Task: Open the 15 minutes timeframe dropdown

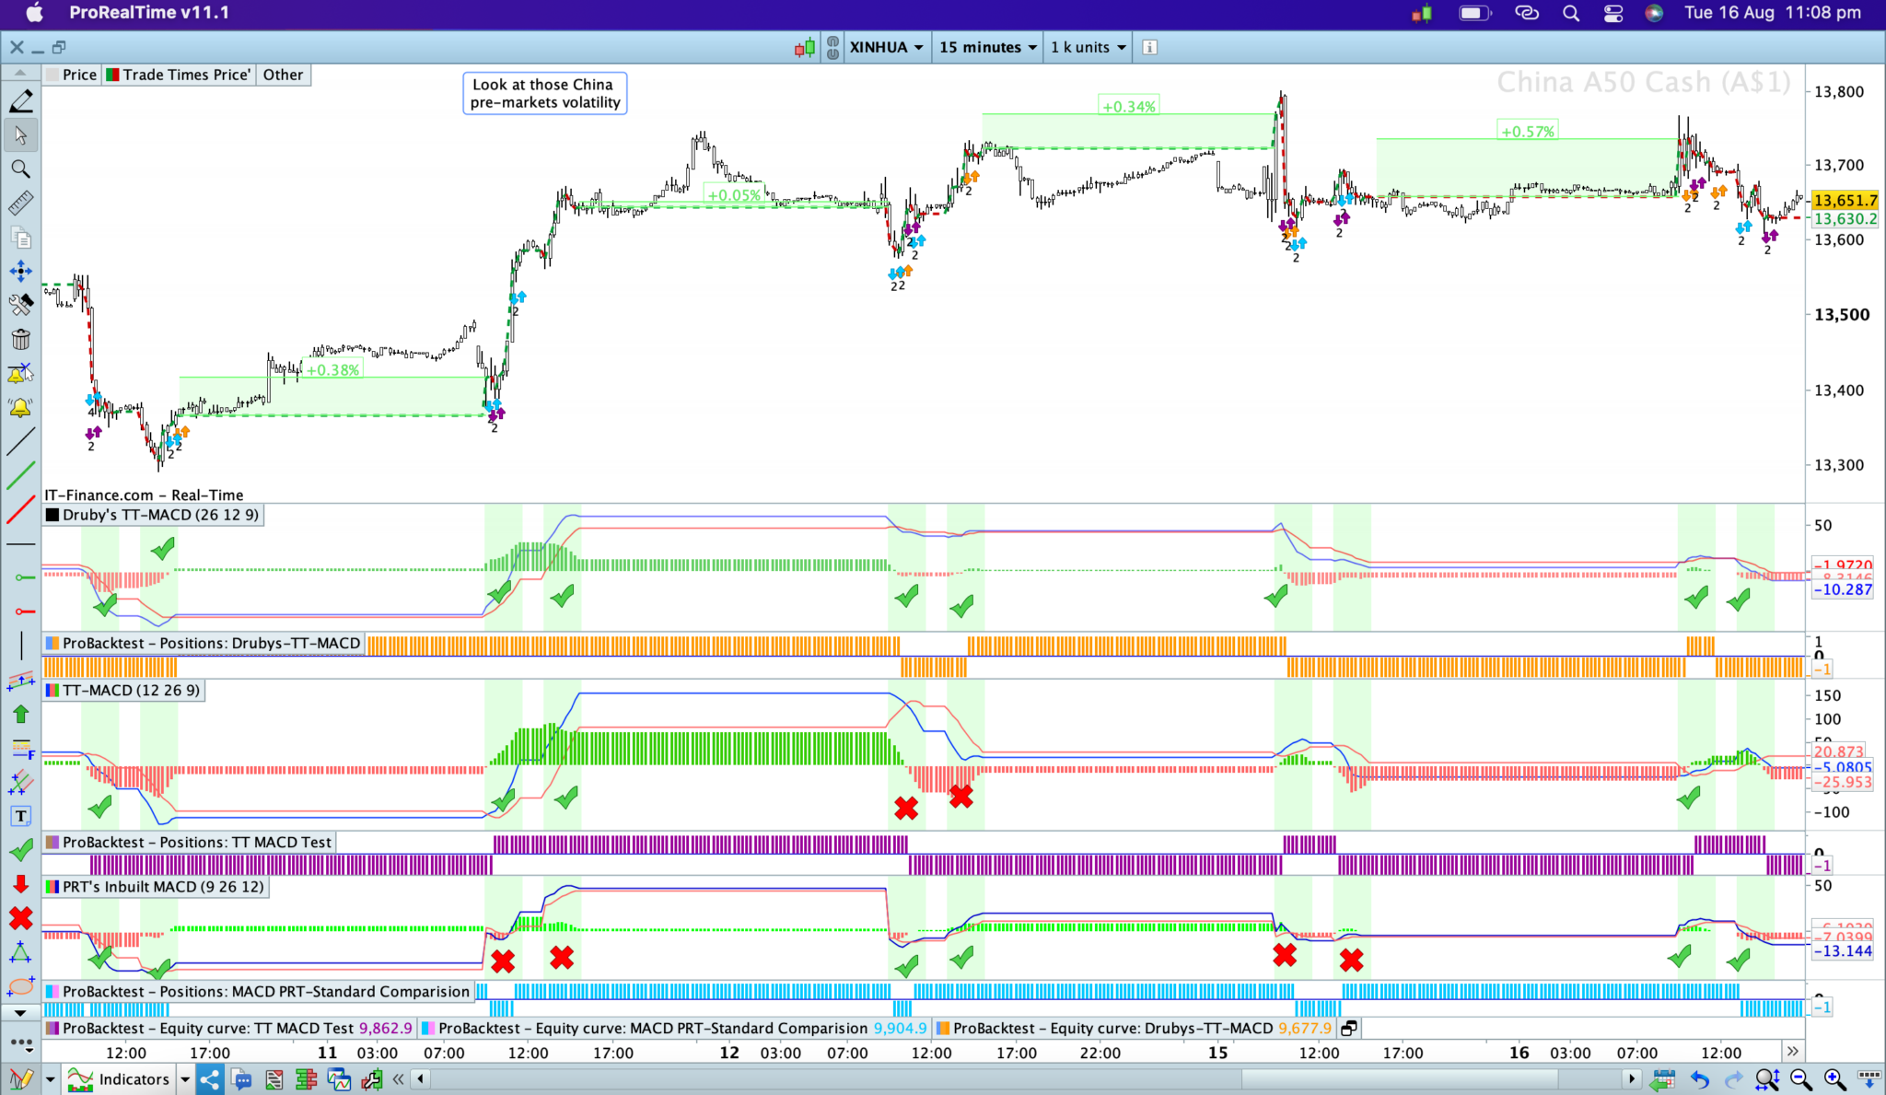Action: point(987,47)
